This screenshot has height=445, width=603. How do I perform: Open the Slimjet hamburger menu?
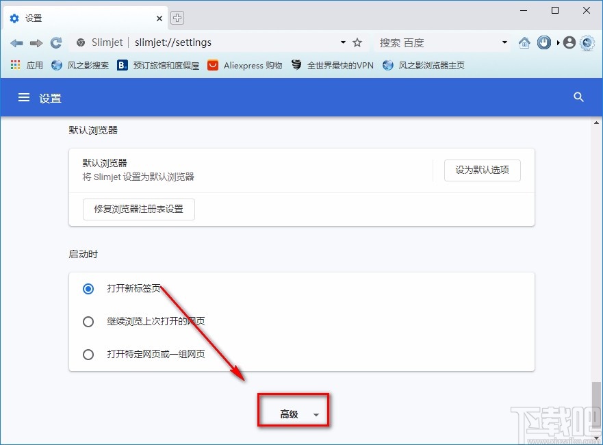click(x=23, y=97)
